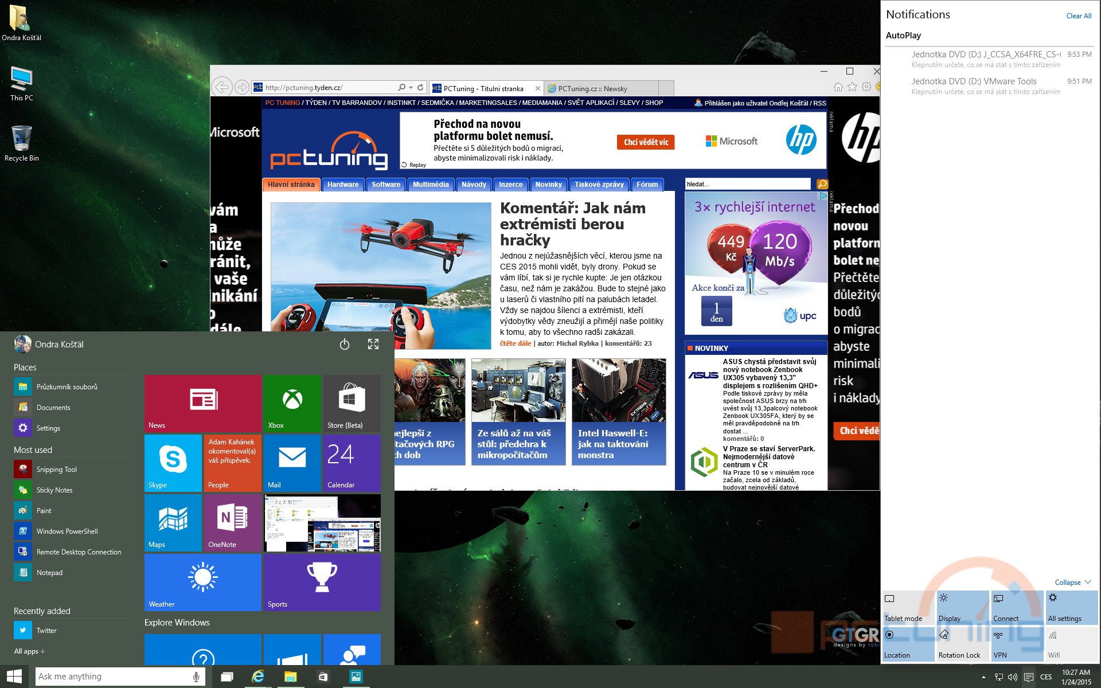The width and height of the screenshot is (1101, 688).
Task: Open language indicator CES in tray
Action: coord(1046,677)
